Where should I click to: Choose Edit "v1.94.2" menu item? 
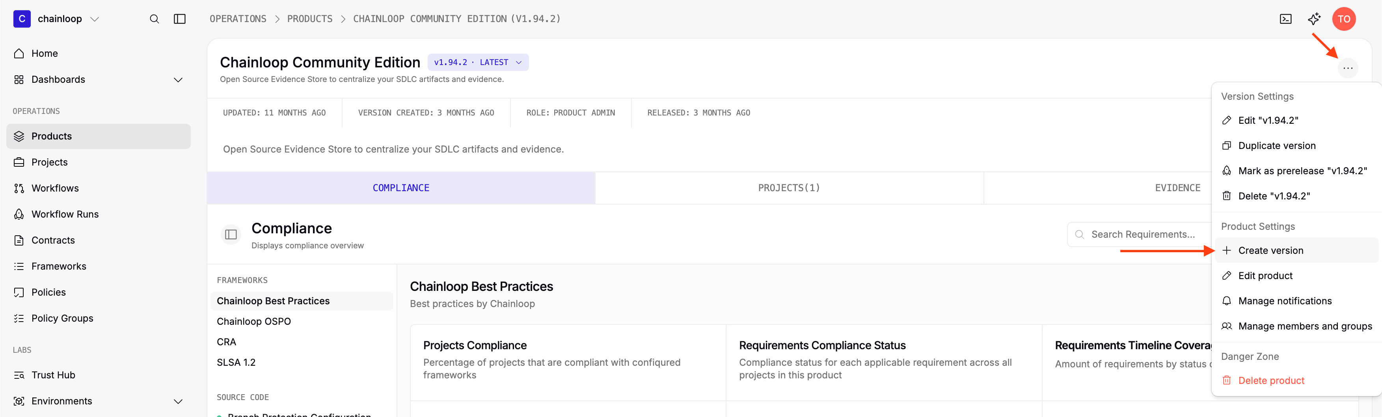1296,120
